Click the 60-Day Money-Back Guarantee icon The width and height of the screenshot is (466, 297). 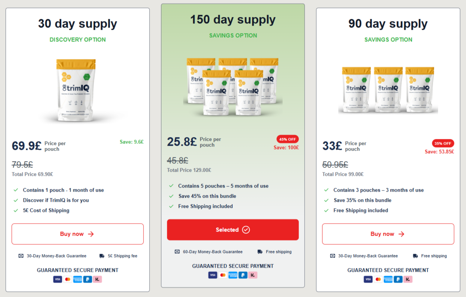tap(177, 251)
